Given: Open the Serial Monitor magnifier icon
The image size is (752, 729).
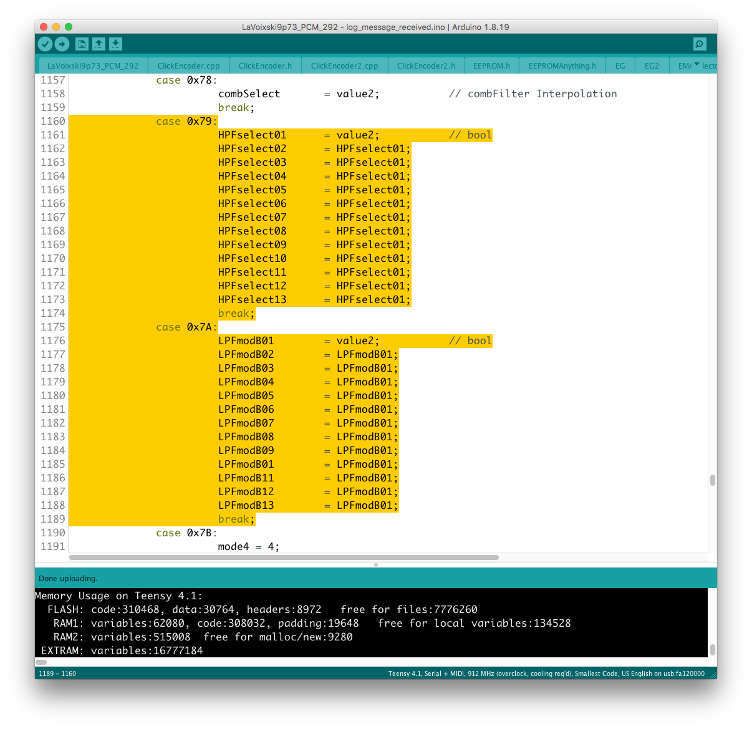Looking at the screenshot, I should (700, 44).
